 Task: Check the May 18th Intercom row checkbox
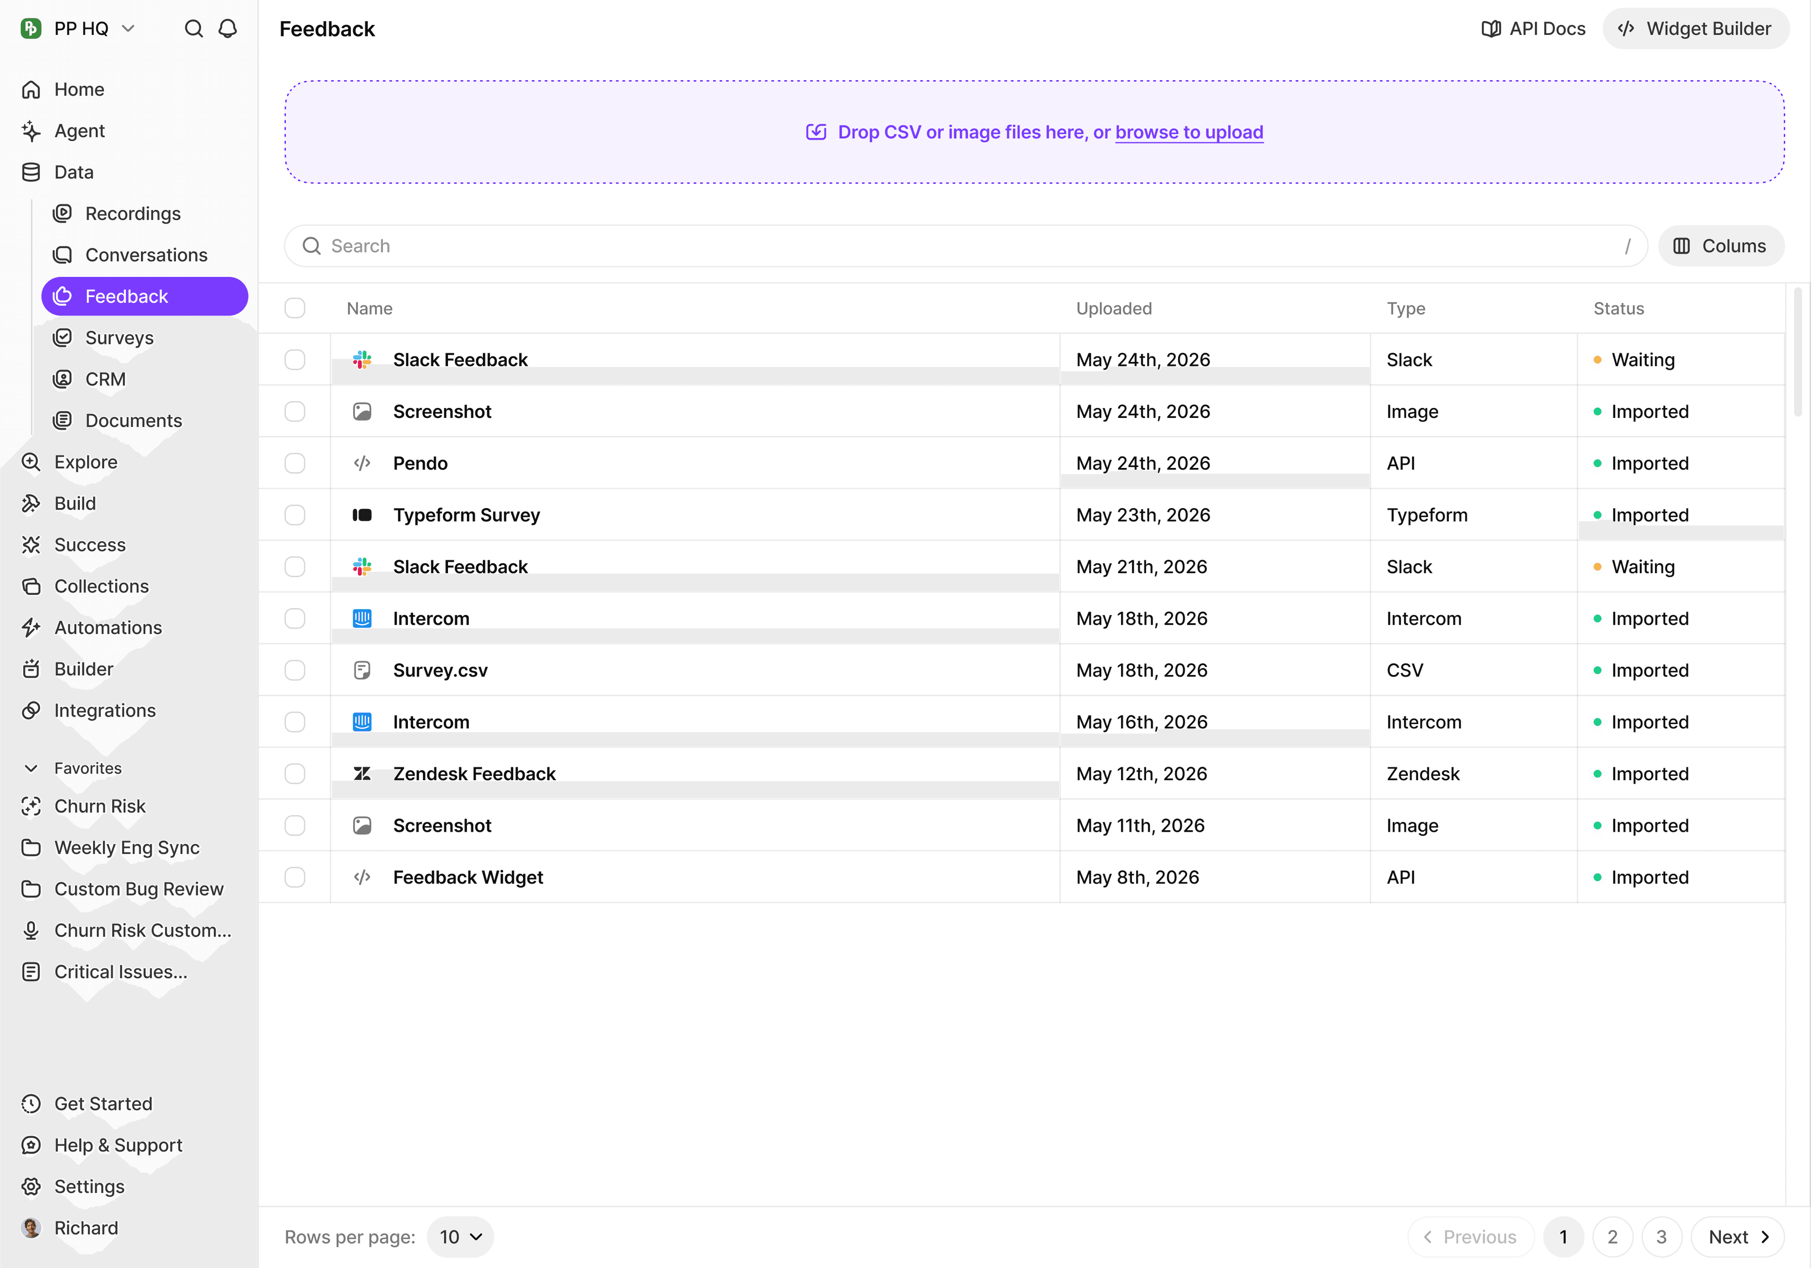295,618
